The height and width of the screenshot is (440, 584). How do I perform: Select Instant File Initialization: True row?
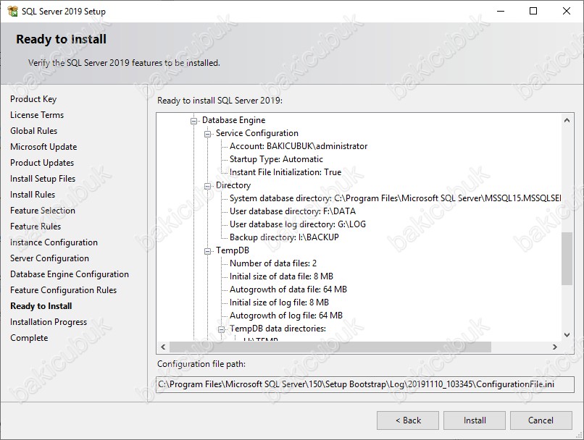(x=285, y=172)
